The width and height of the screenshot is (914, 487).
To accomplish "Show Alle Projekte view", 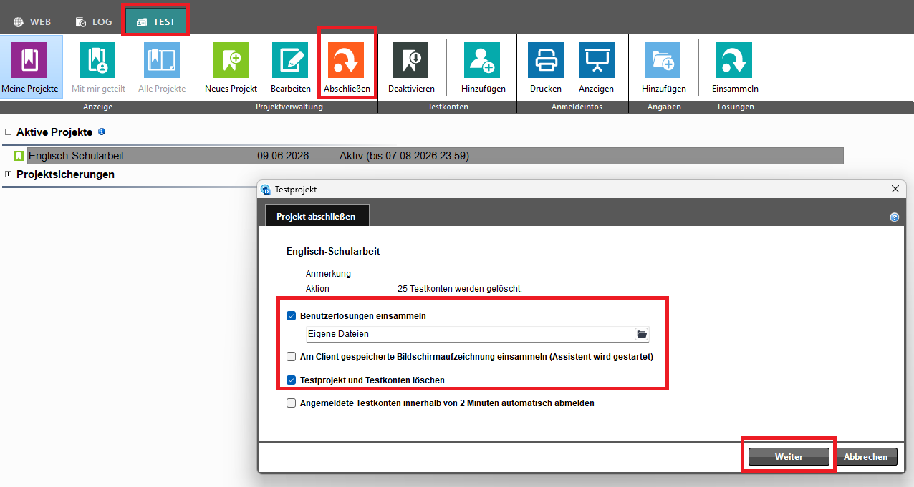I will tap(162, 59).
